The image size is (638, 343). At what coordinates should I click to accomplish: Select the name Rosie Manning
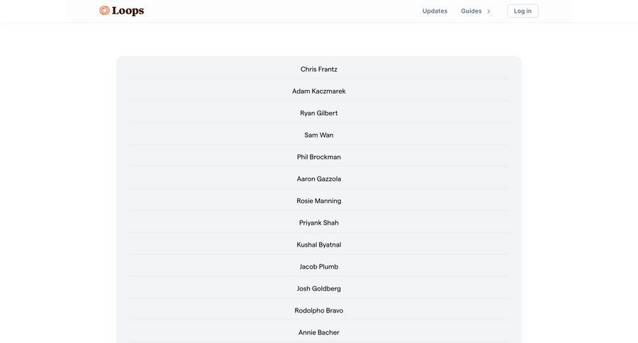point(318,201)
